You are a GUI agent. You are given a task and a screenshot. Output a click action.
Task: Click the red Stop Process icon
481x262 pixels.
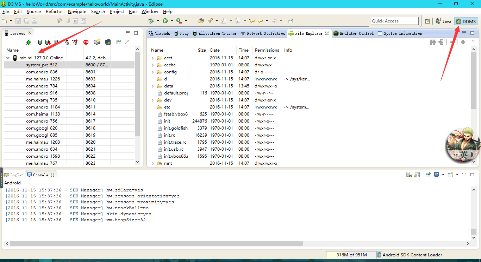pos(86,42)
